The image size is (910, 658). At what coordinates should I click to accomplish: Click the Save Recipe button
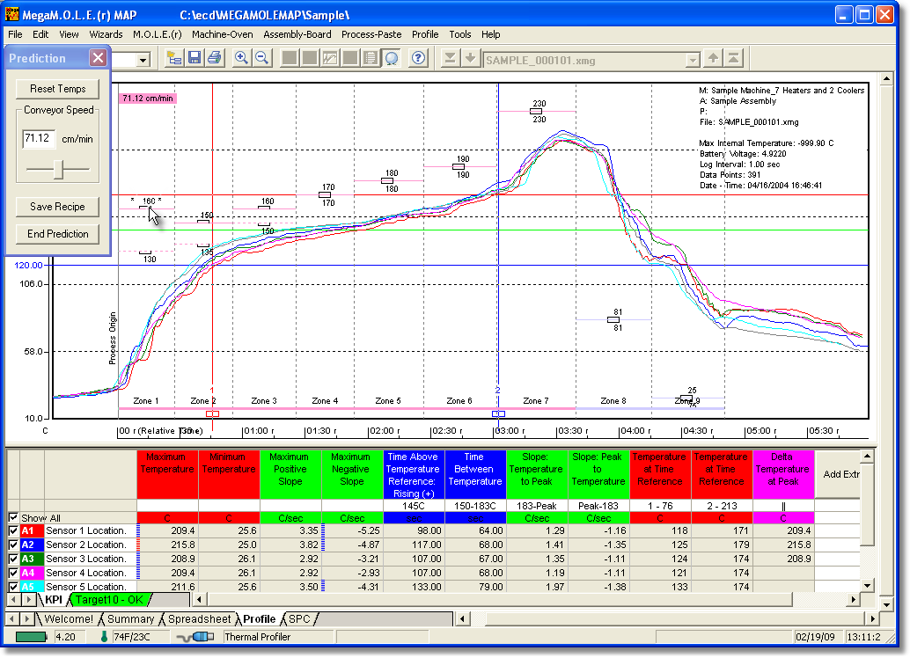click(57, 207)
